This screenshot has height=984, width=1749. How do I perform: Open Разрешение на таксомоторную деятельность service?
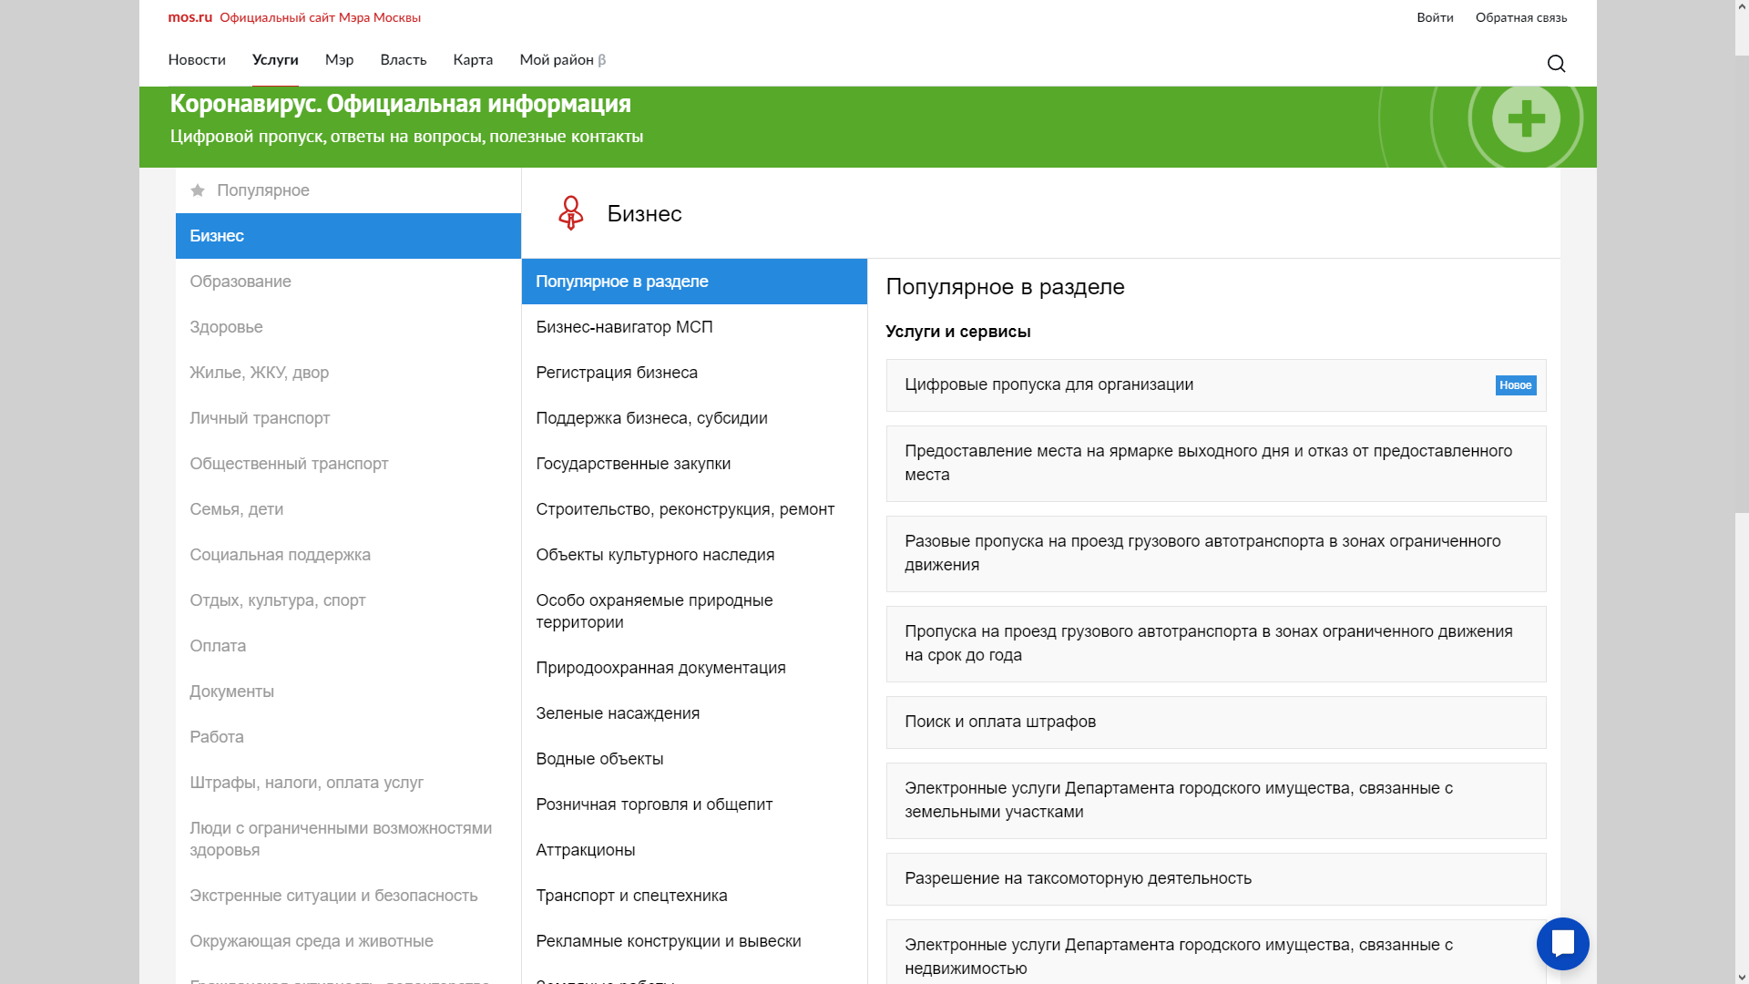coord(1216,879)
